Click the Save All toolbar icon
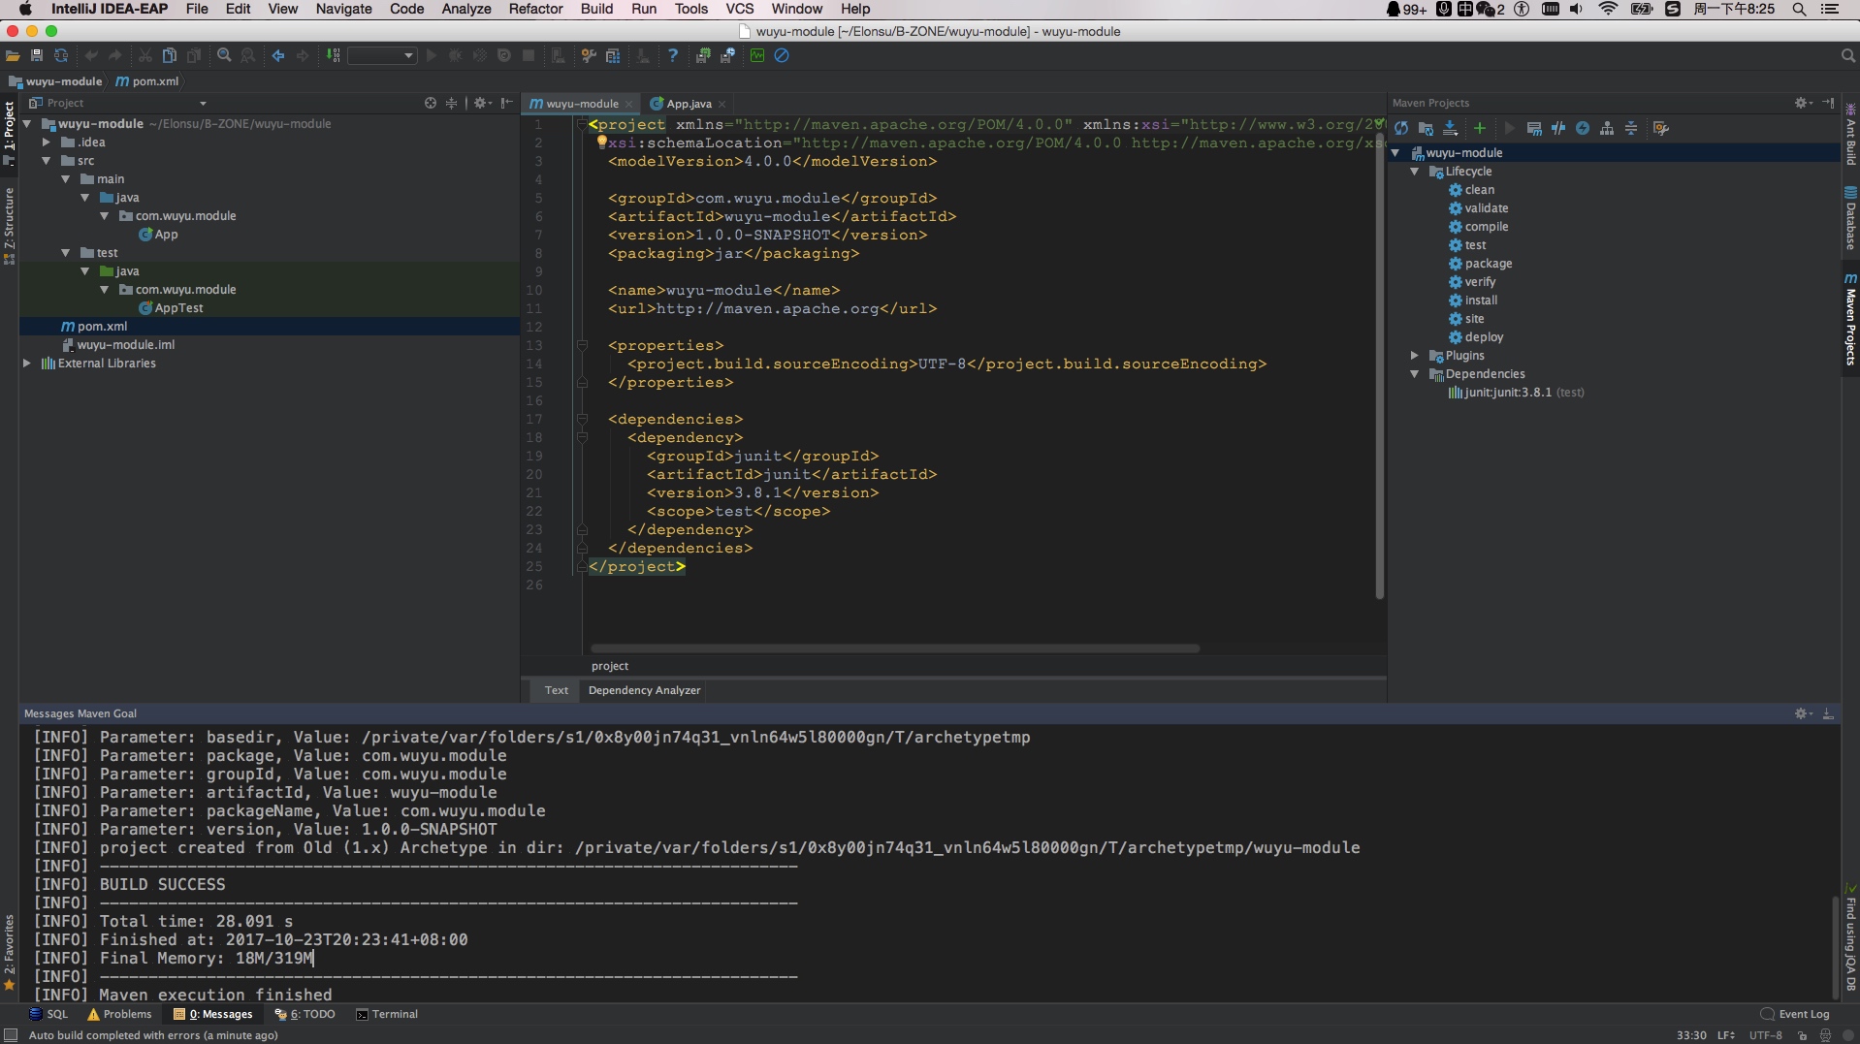The image size is (1860, 1044). [x=37, y=56]
